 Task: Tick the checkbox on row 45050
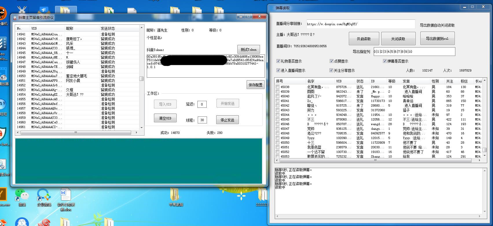tap(278, 143)
